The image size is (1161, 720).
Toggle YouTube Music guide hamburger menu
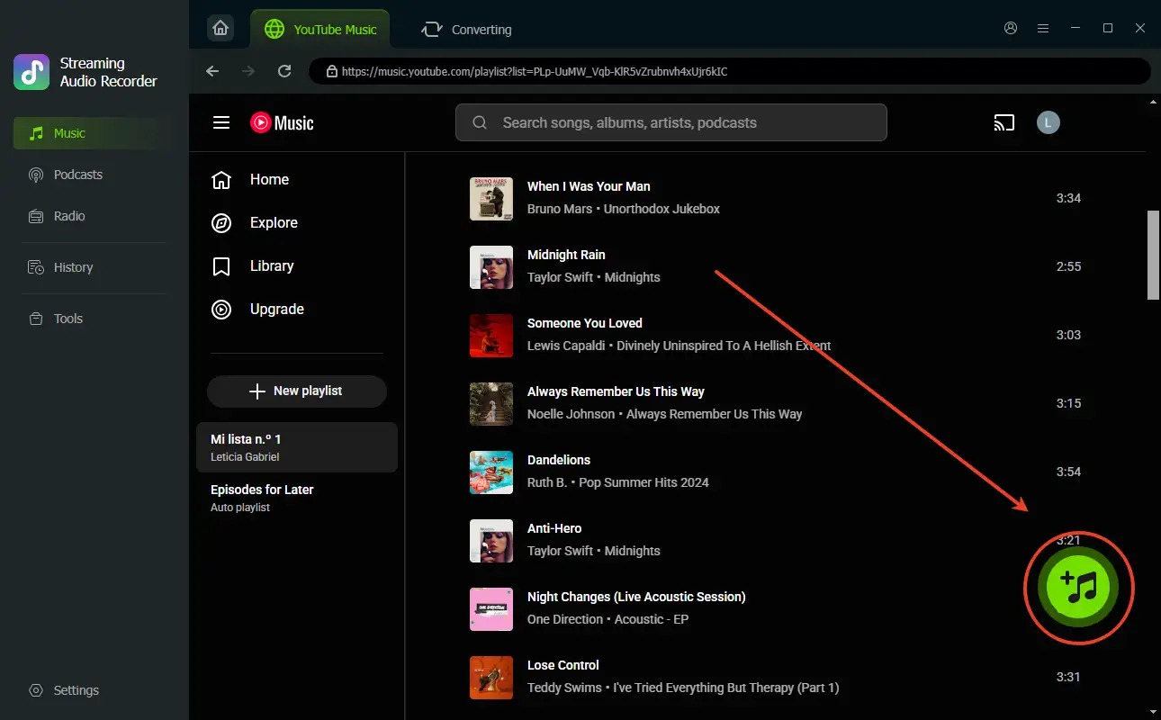pyautogui.click(x=221, y=122)
